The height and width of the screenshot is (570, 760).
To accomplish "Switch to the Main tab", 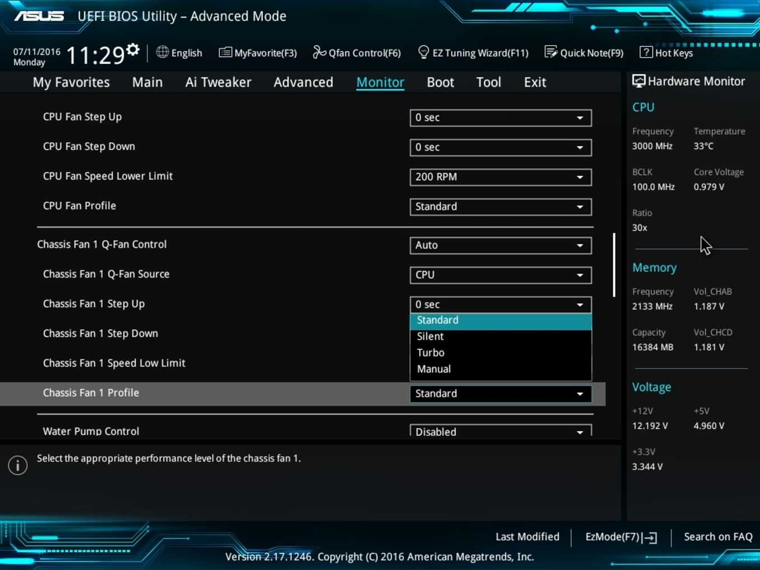I will (x=148, y=82).
